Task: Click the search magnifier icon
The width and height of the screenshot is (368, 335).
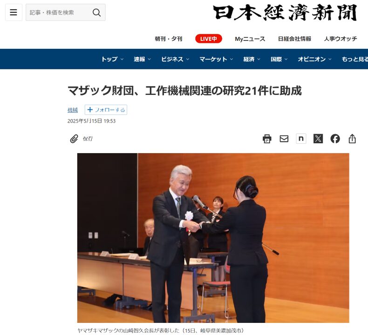Action: [x=96, y=13]
